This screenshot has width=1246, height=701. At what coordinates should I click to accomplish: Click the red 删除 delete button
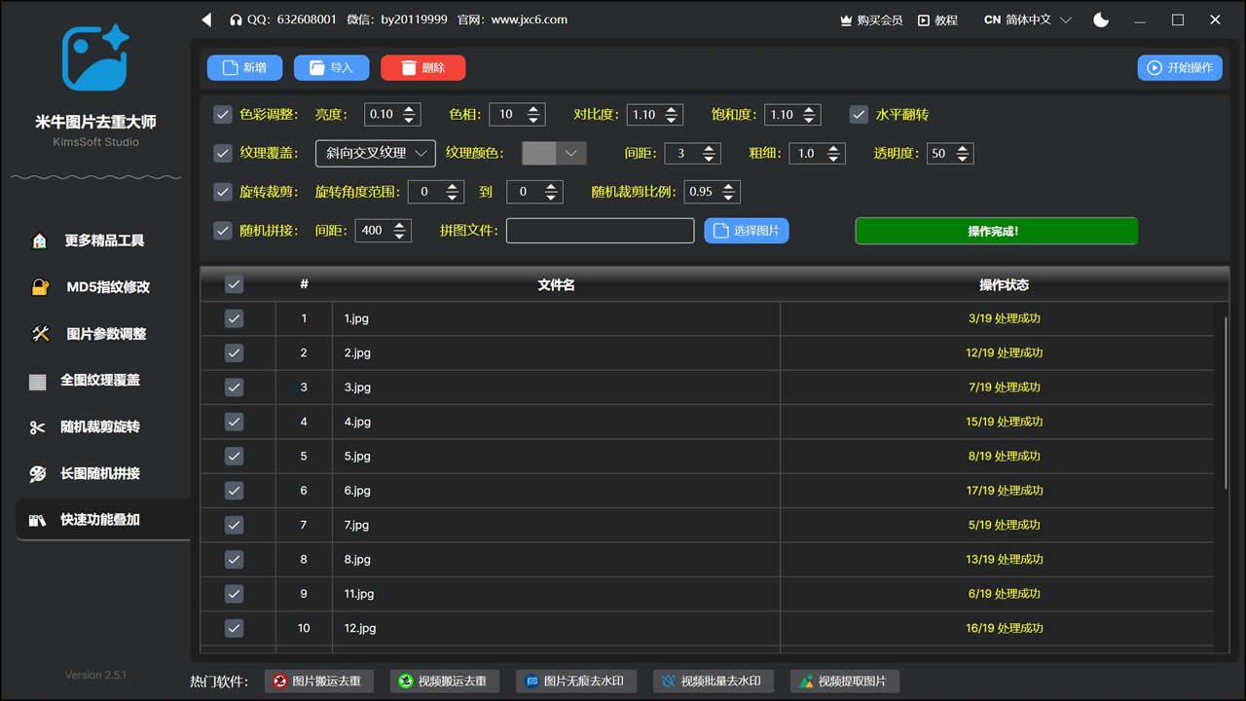point(422,67)
